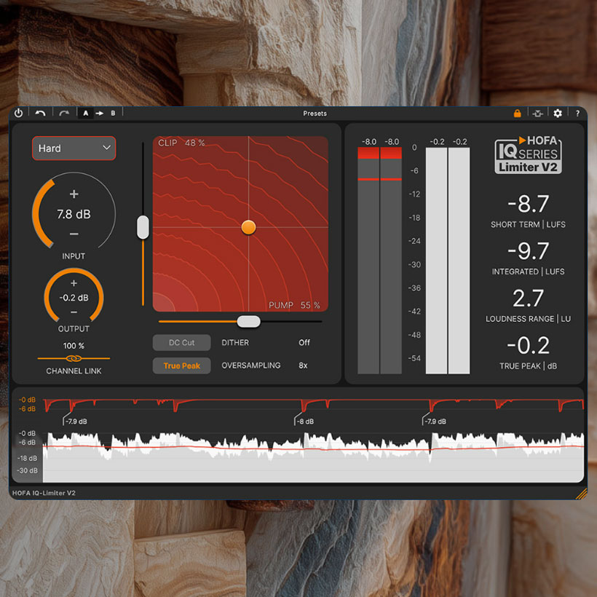Switch to the B preset slot

click(x=113, y=113)
